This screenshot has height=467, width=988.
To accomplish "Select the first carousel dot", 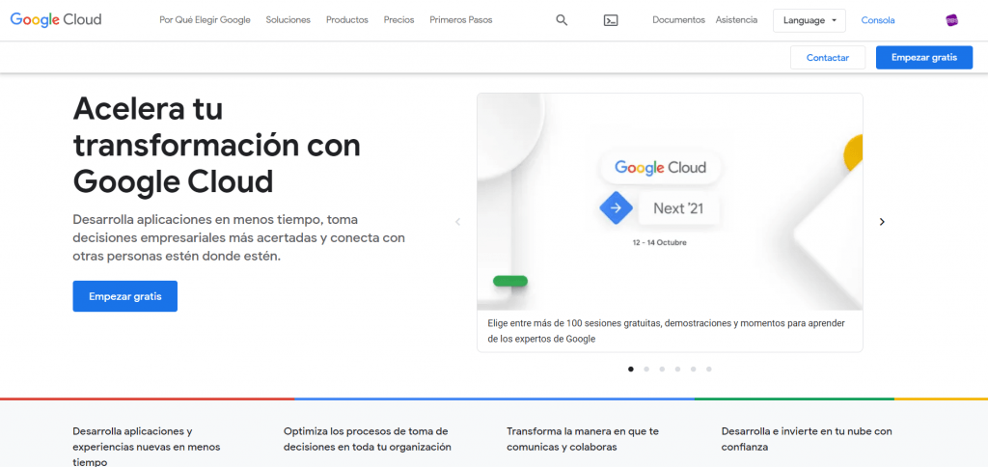I will click(x=631, y=370).
